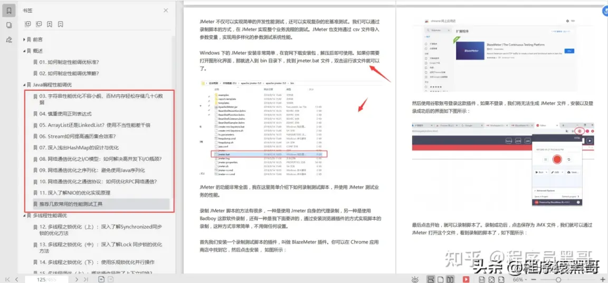
Task: Click the delete bookmark icon in bookmarks toolbar
Action: click(61, 24)
